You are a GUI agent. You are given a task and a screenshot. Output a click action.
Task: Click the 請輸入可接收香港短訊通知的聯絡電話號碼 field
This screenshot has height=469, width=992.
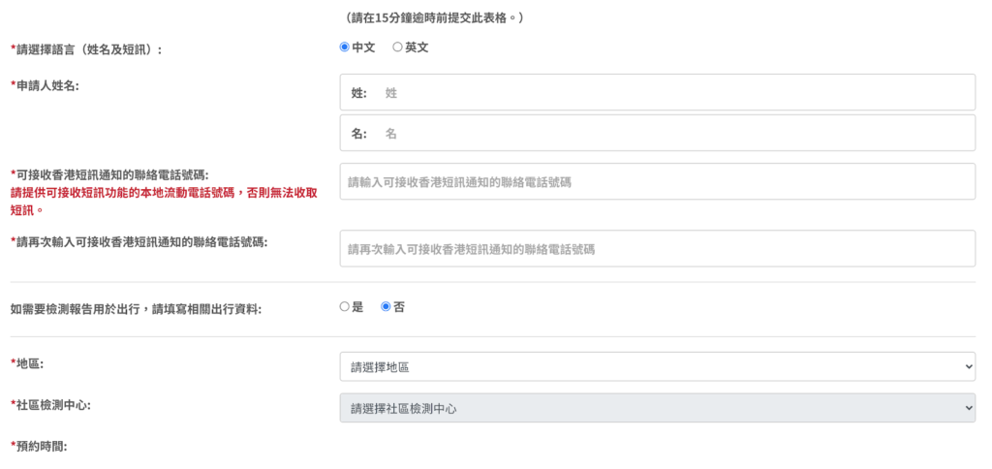pyautogui.click(x=657, y=181)
